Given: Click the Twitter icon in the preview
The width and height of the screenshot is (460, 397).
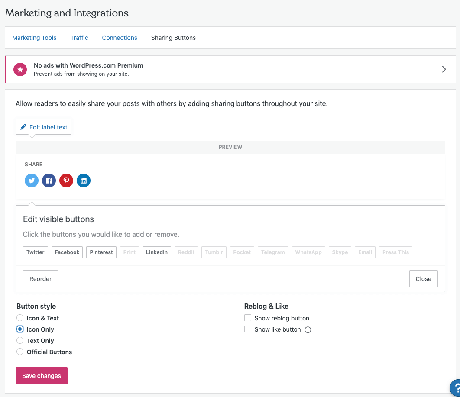Looking at the screenshot, I should click(x=32, y=181).
